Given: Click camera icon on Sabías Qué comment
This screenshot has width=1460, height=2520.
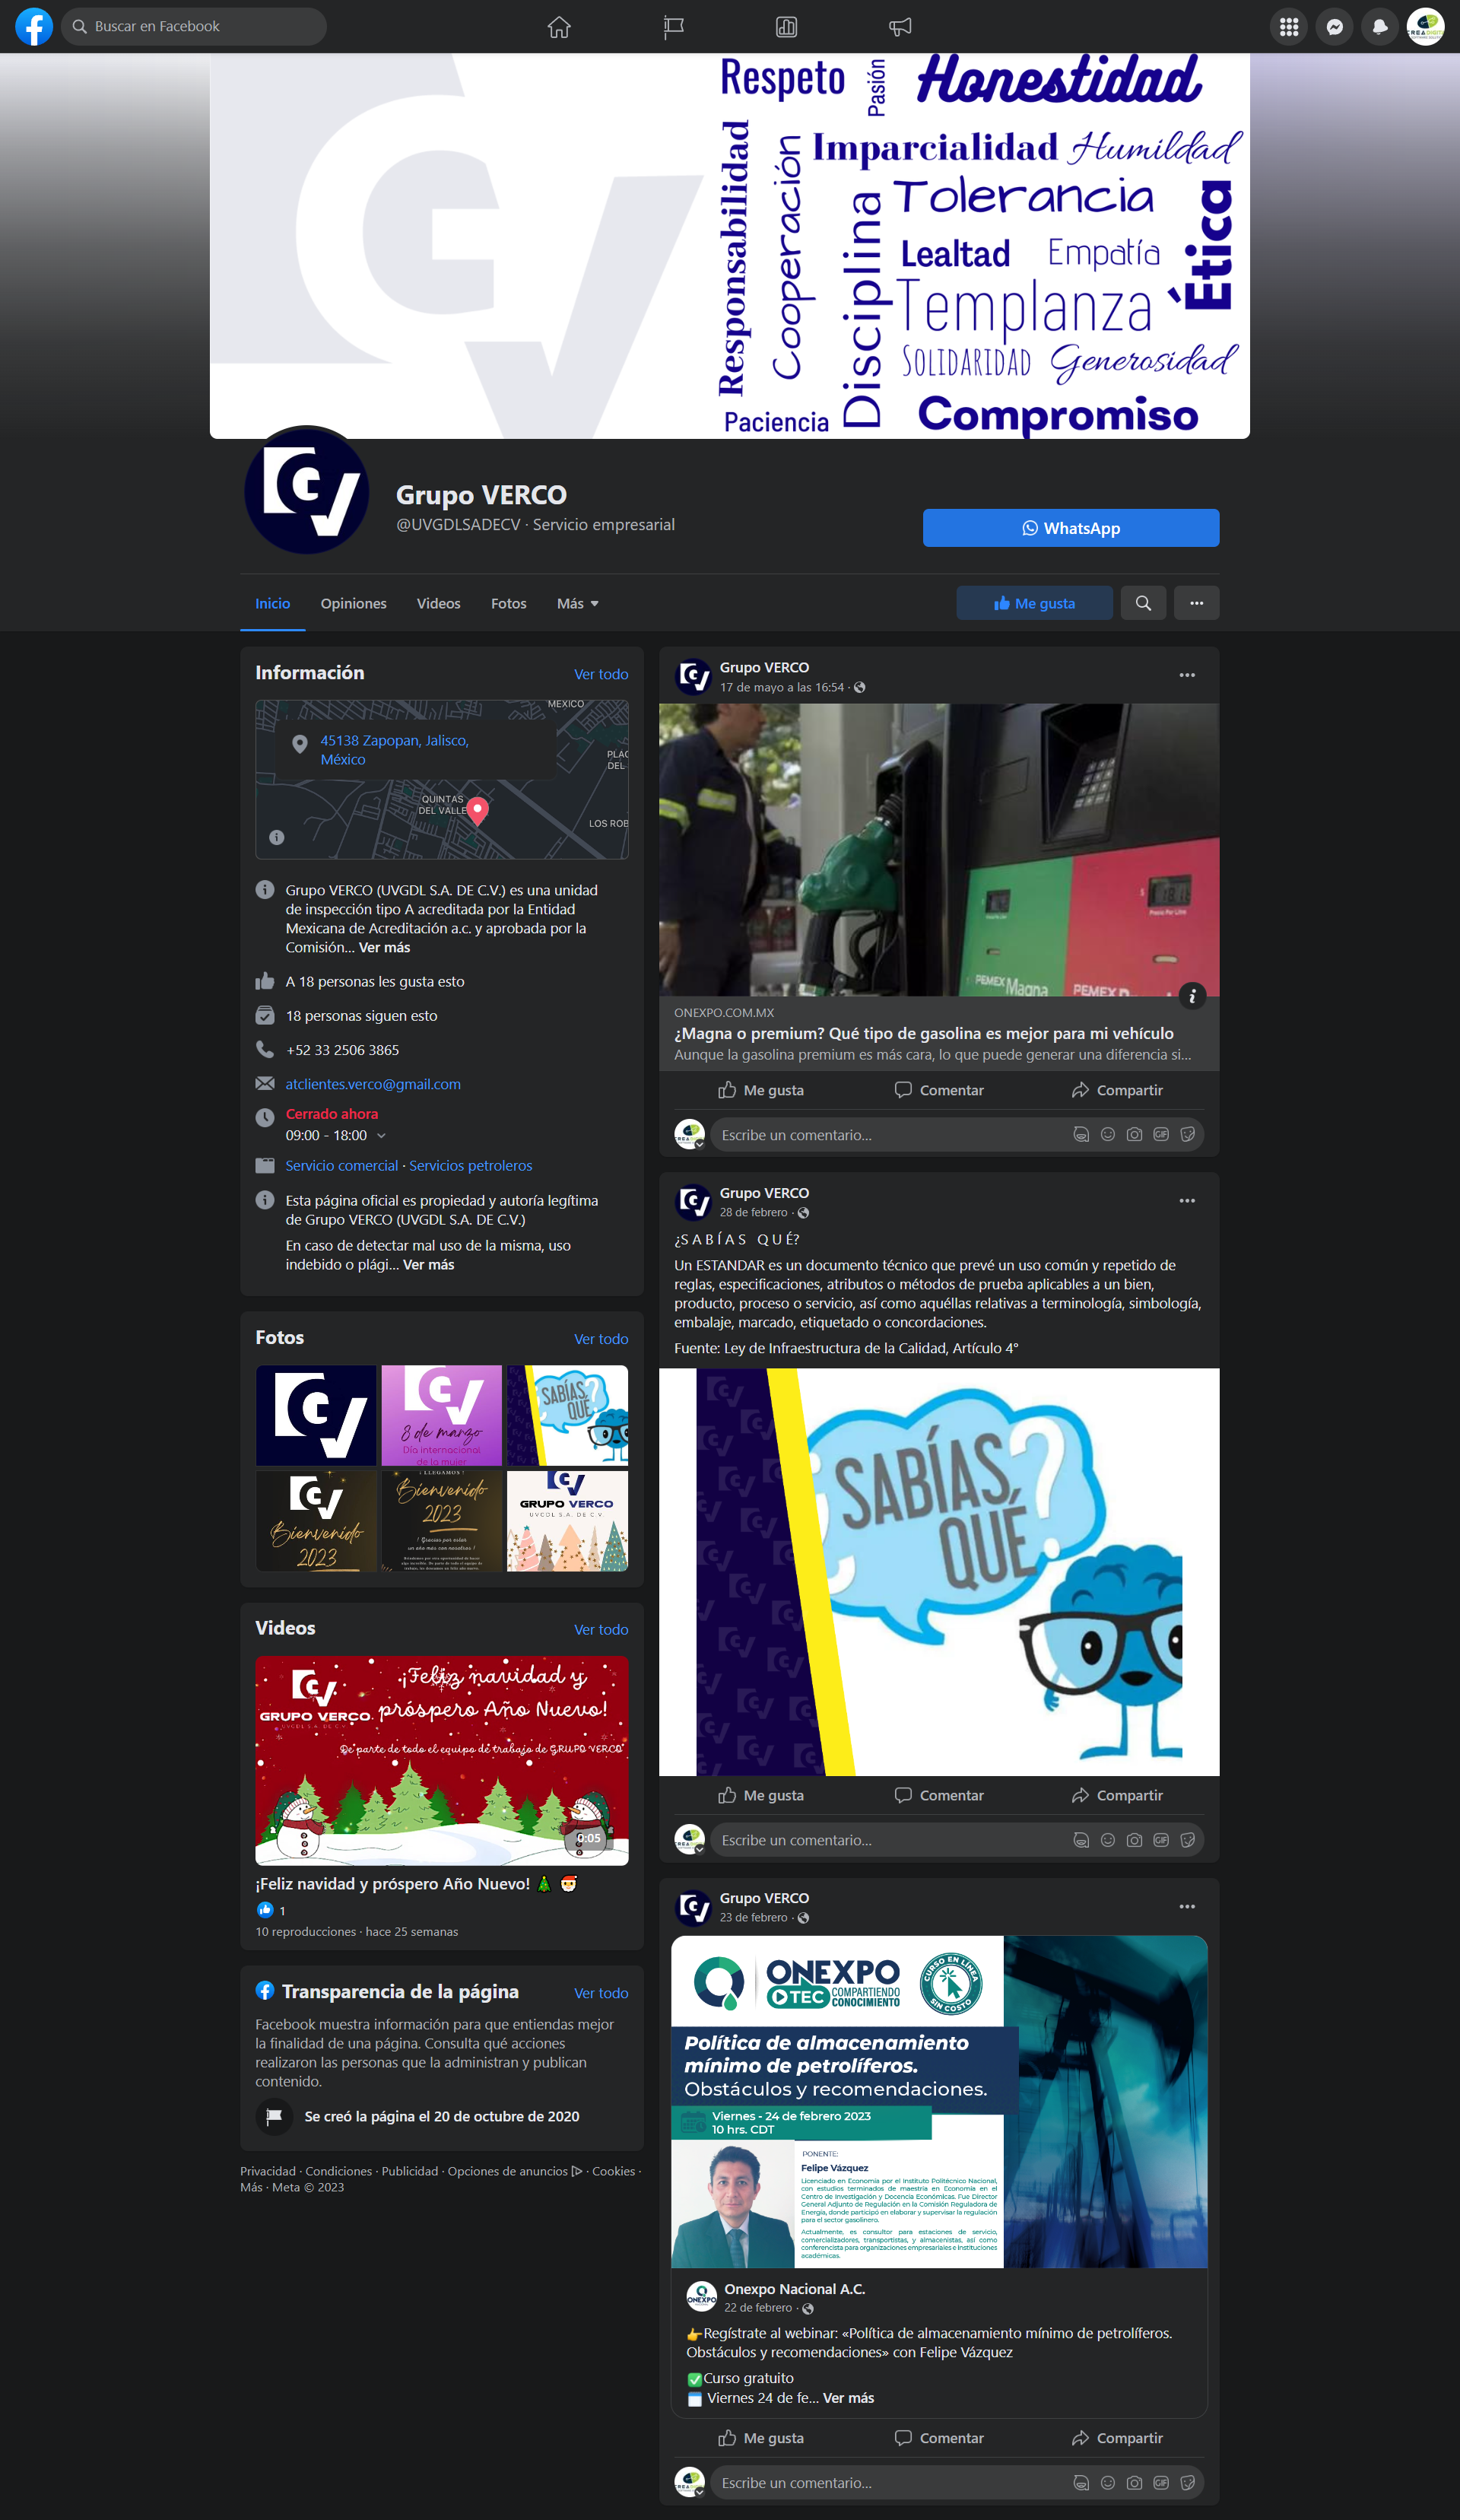Looking at the screenshot, I should point(1134,1839).
